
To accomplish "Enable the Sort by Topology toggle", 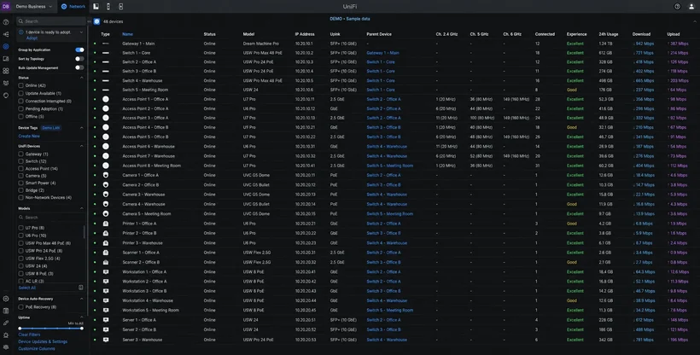I will pyautogui.click(x=79, y=59).
